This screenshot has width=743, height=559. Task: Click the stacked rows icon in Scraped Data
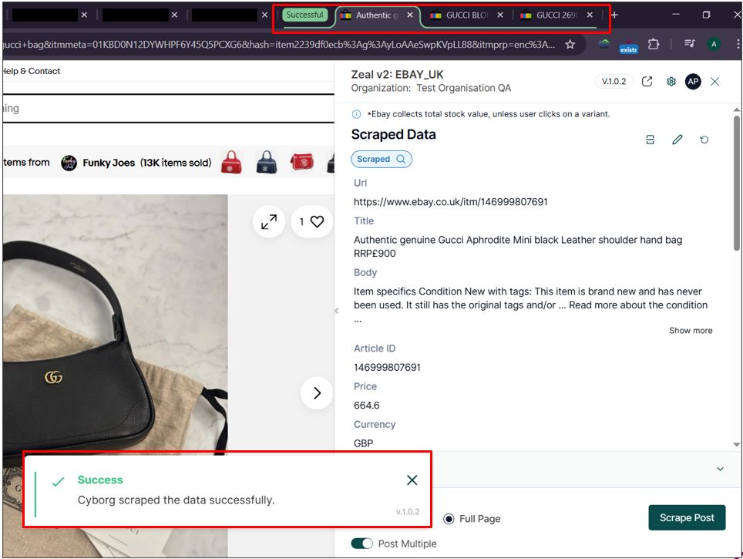[651, 140]
